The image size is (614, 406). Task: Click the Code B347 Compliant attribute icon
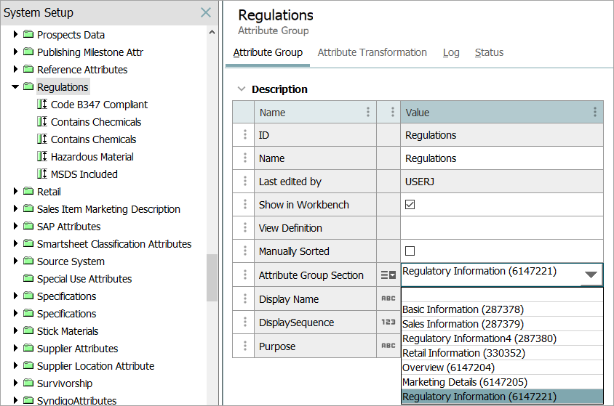42,104
